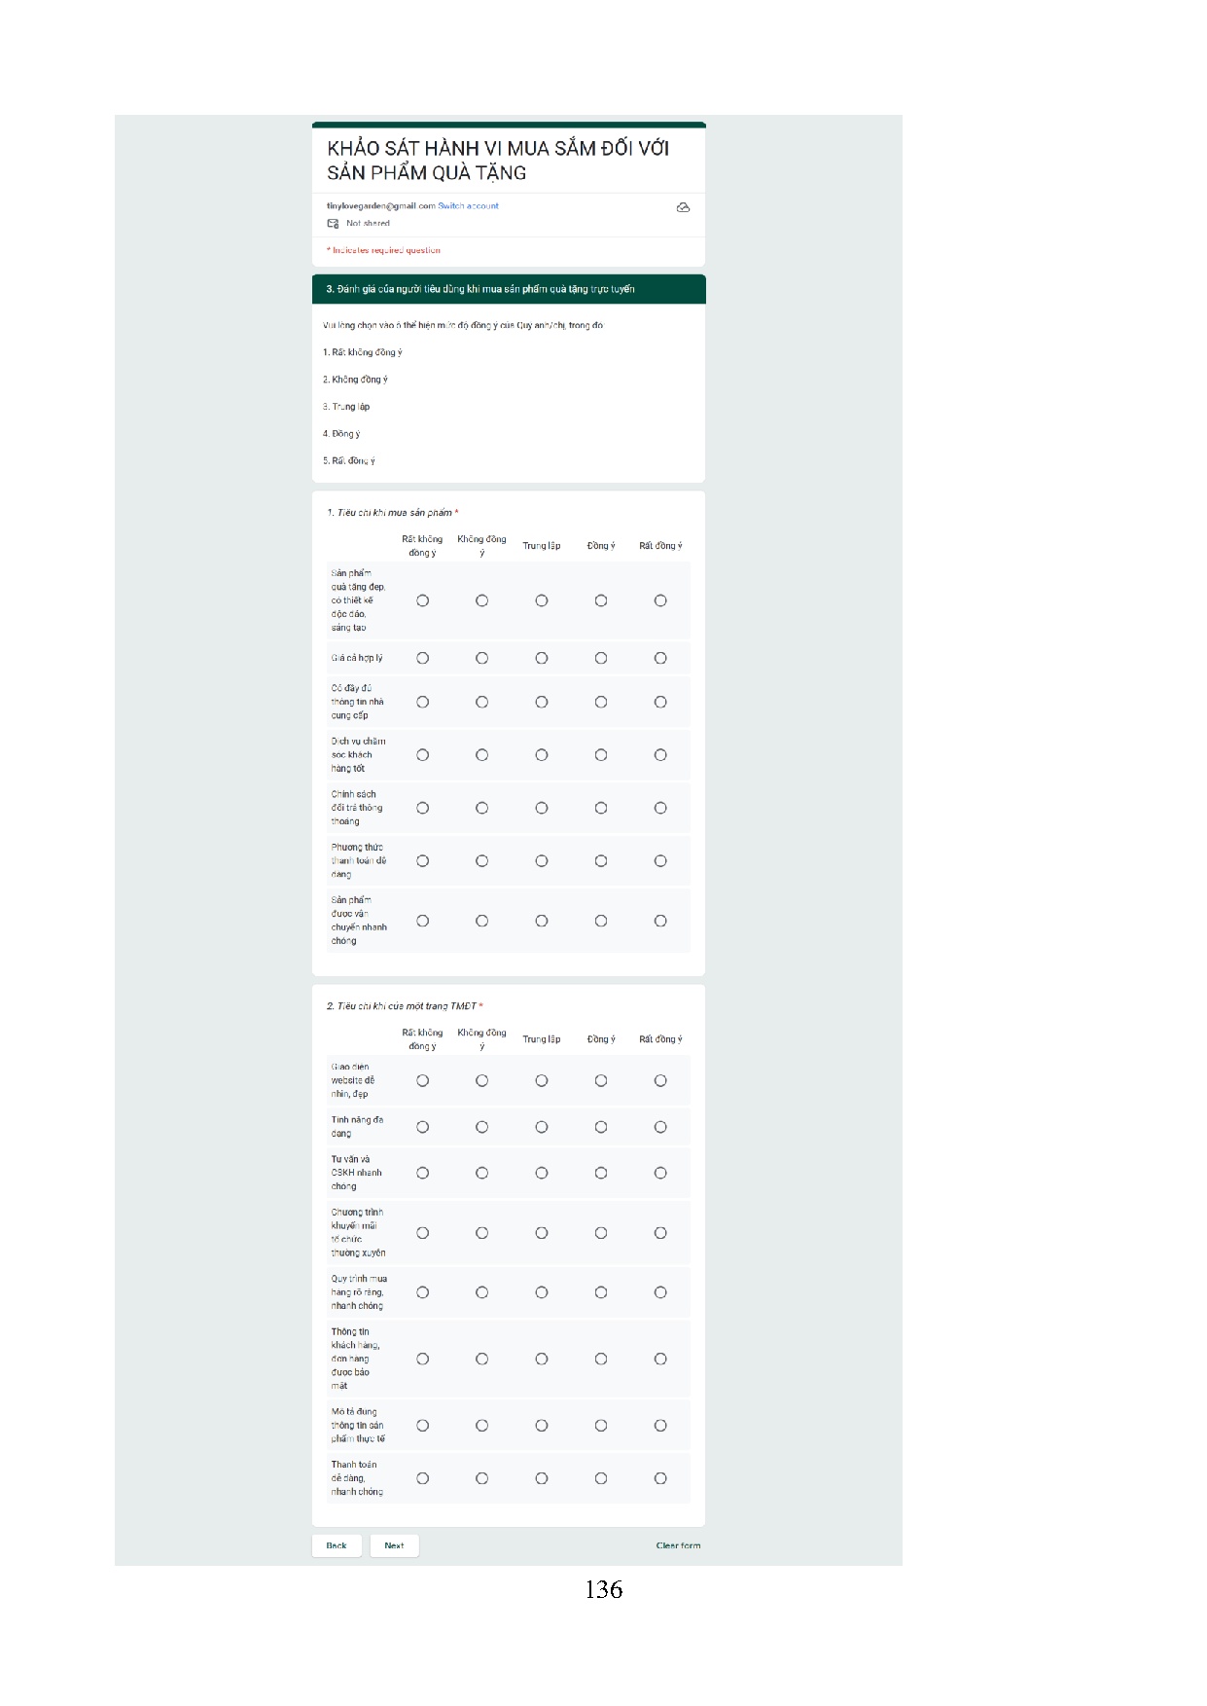
Task: Select 'Đồng ý' for 'Mô tả đúng thông tin sản phẩm'
Action: pyautogui.click(x=601, y=1426)
